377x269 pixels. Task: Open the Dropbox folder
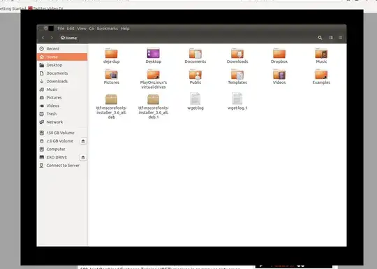[279, 56]
